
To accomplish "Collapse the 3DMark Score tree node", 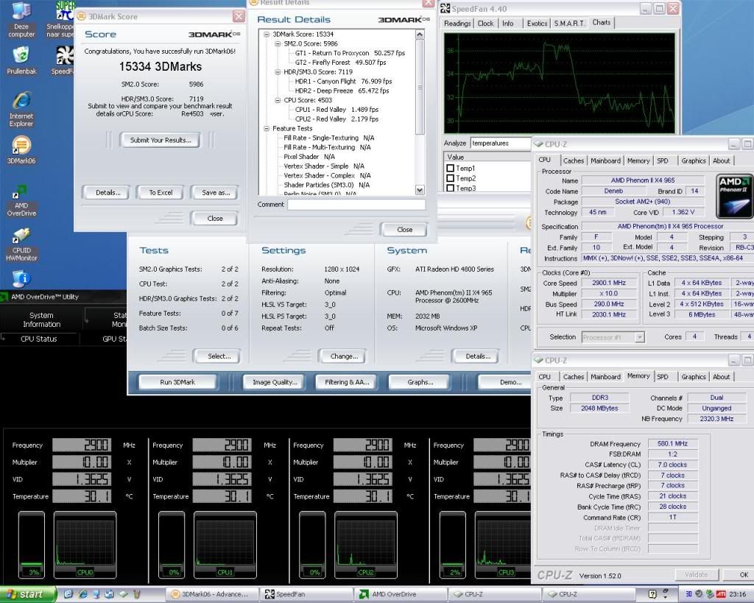I will click(x=266, y=34).
